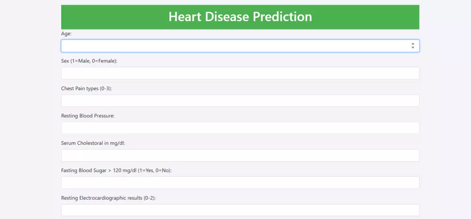
Task: Click the Serum Cholestoral input box
Action: tap(240, 155)
